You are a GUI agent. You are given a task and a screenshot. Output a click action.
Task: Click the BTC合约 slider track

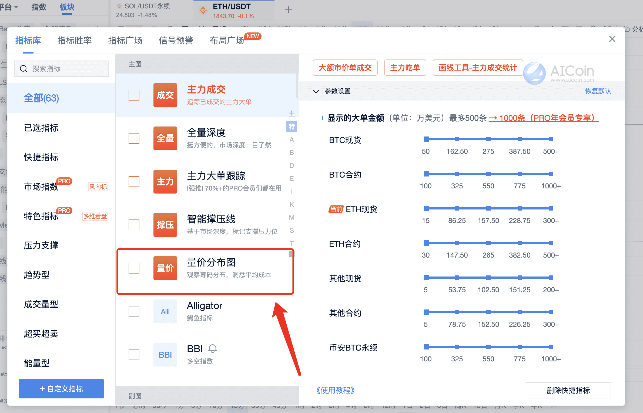(x=488, y=174)
